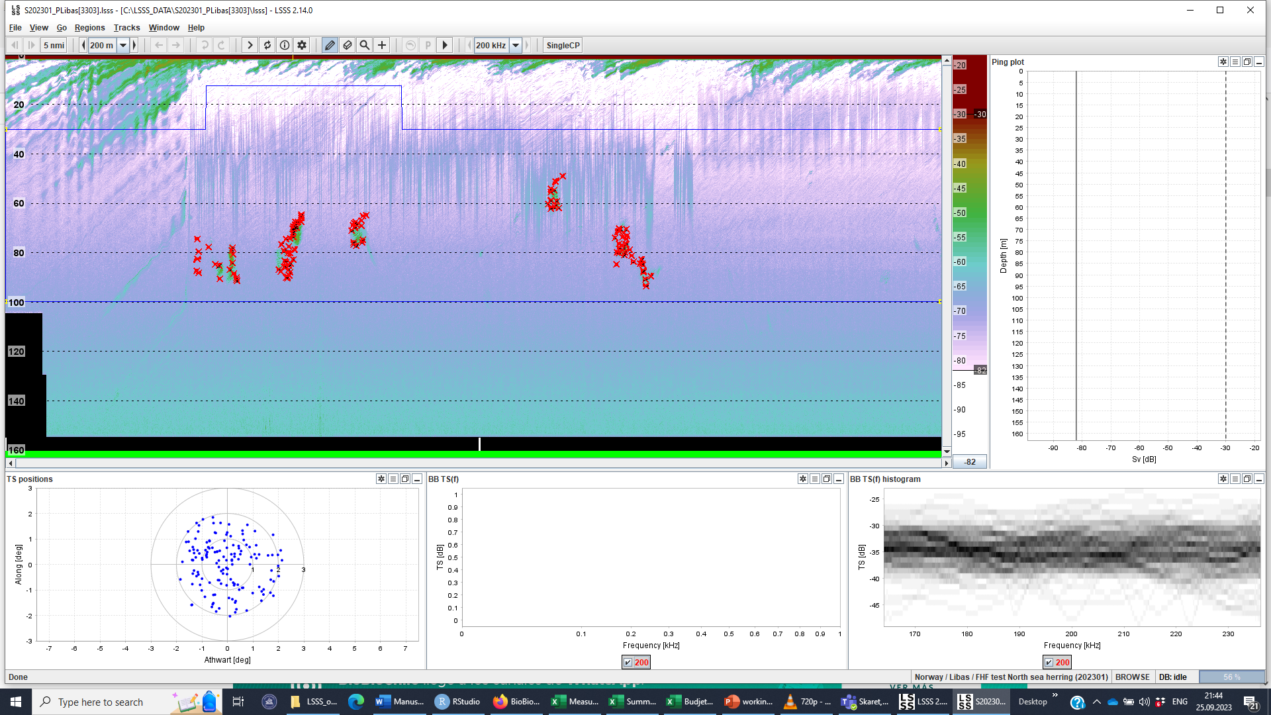Screen dimensions: 1271x715
Task: Click the right stepper arrow beside 200 m
Action: [135, 45]
